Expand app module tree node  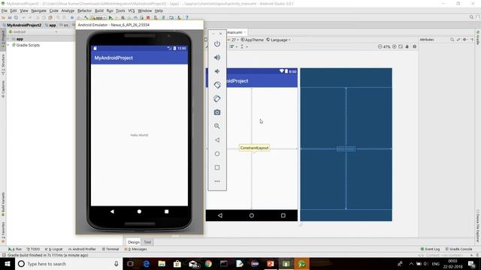(x=8, y=39)
